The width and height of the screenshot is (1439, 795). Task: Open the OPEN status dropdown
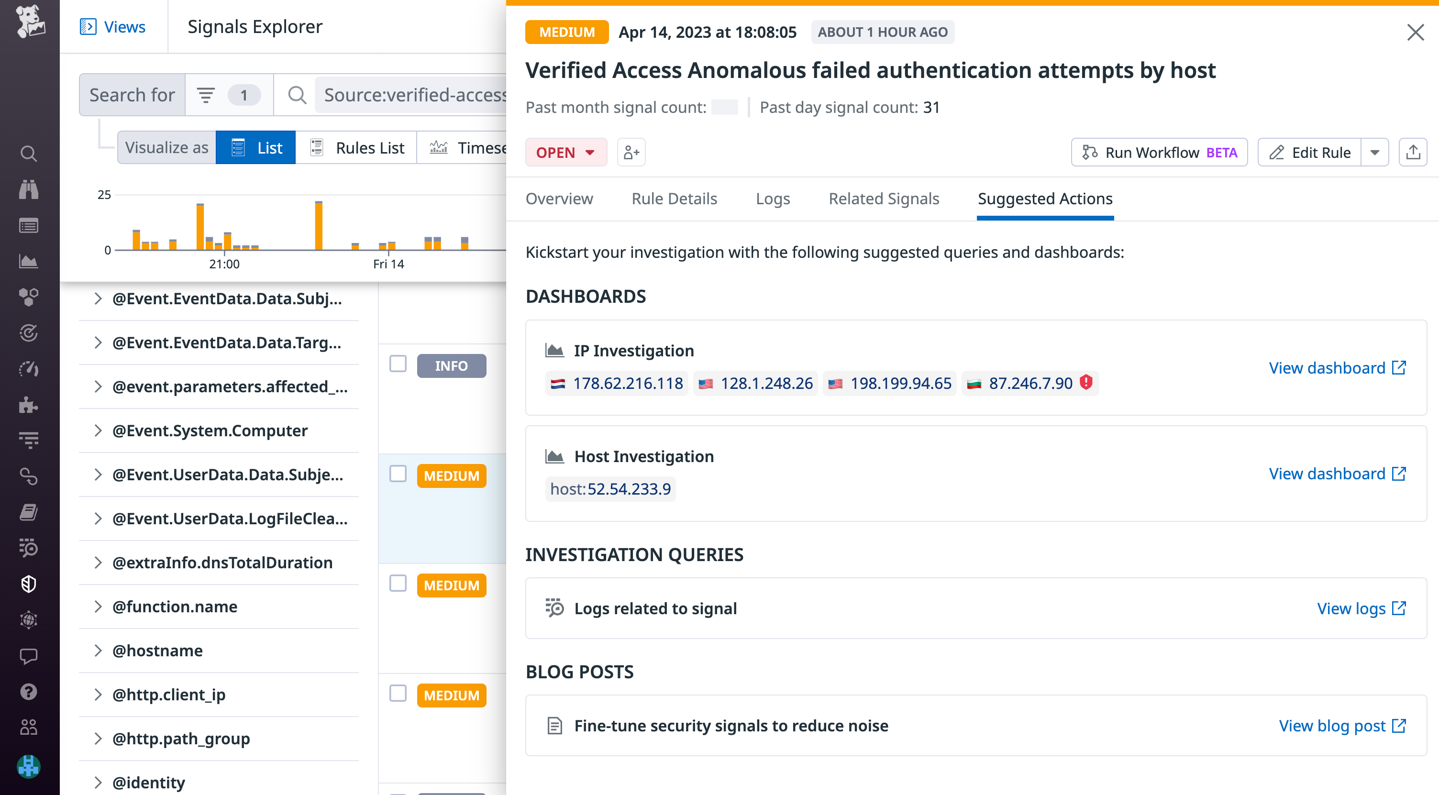click(566, 152)
